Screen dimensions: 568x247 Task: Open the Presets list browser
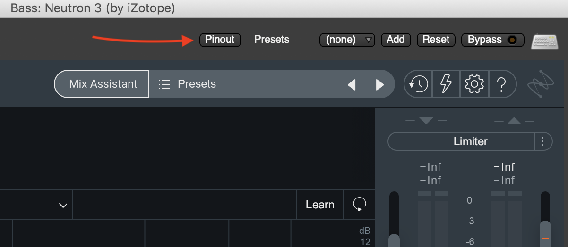click(187, 84)
